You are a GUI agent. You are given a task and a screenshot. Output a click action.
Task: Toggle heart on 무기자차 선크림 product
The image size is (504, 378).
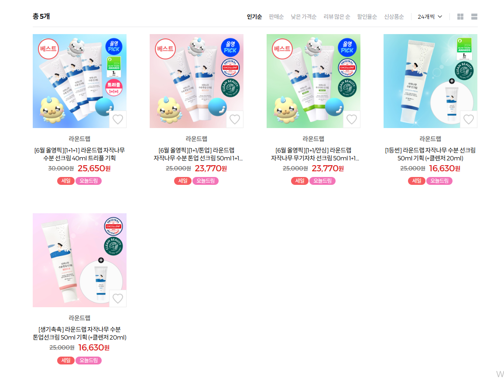(x=352, y=119)
